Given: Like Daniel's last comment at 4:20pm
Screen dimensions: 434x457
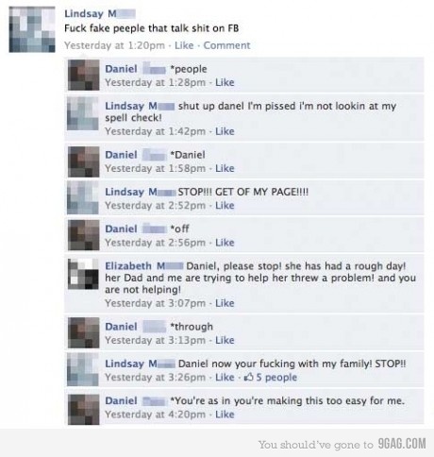Looking at the screenshot, I should (225, 415).
